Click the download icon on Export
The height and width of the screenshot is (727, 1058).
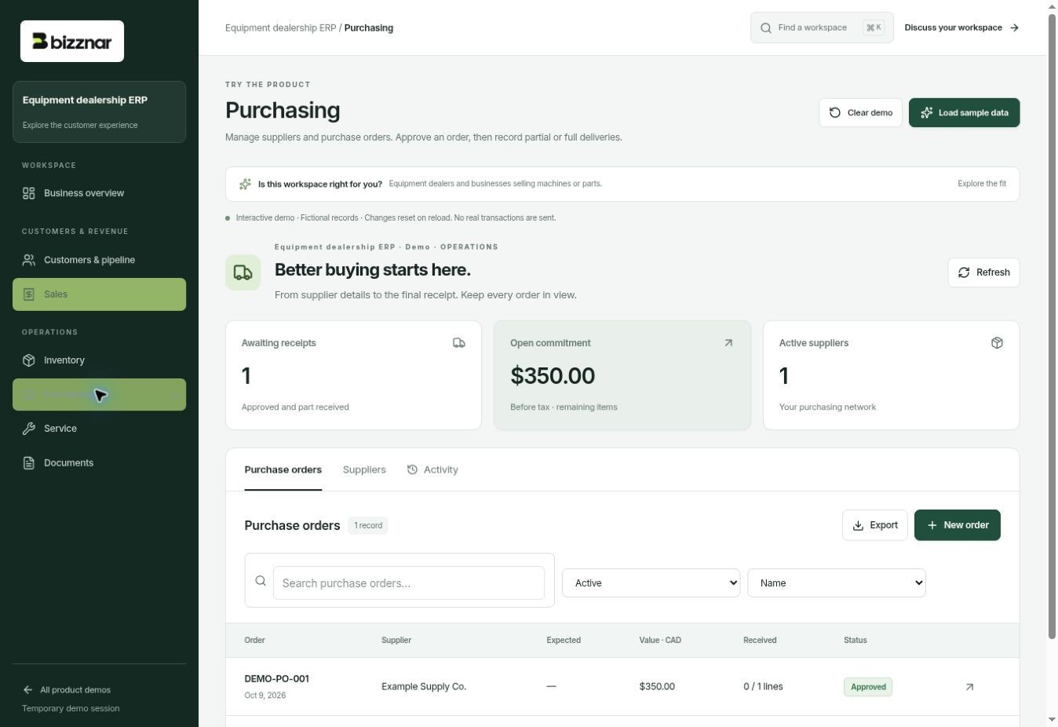[x=859, y=526]
